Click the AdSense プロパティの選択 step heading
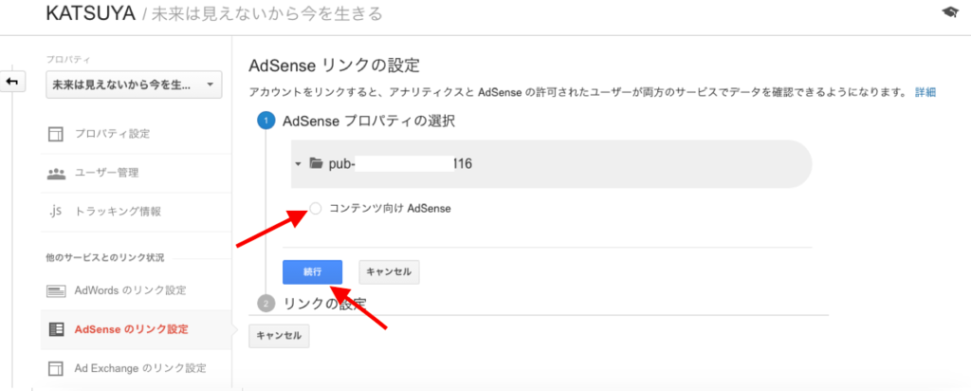 click(369, 121)
